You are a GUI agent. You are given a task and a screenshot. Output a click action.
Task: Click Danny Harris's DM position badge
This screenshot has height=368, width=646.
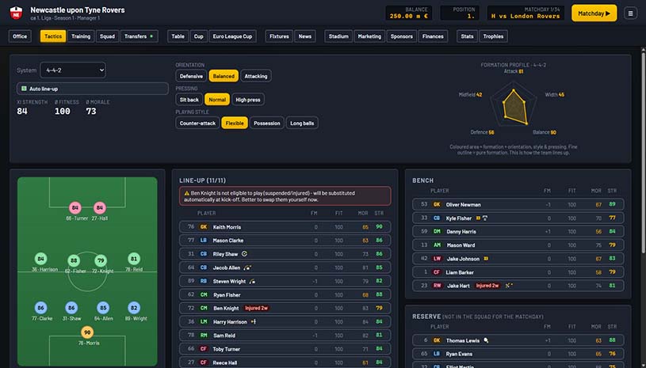point(437,232)
